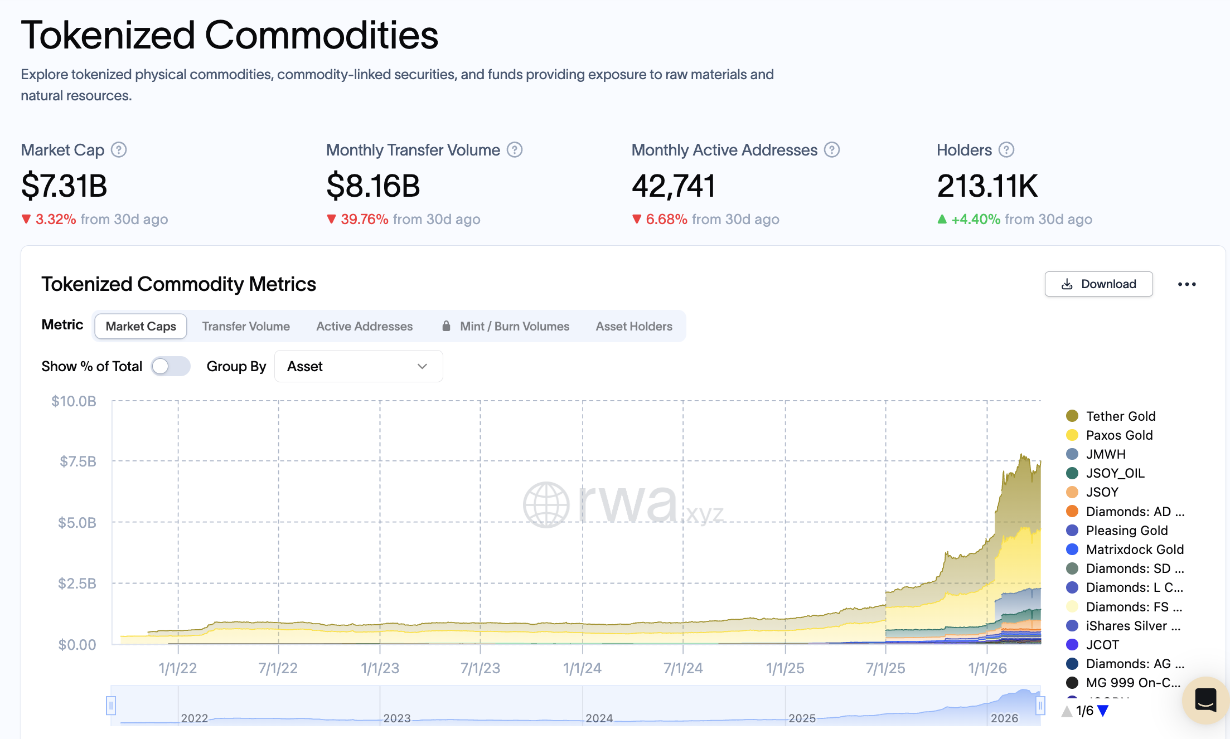Viewport: 1230px width, 739px height.
Task: Toggle JSOY_OIL series in legend
Action: [1105, 473]
